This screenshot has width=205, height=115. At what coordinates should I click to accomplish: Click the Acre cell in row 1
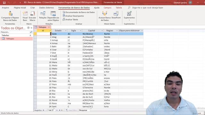59,34
